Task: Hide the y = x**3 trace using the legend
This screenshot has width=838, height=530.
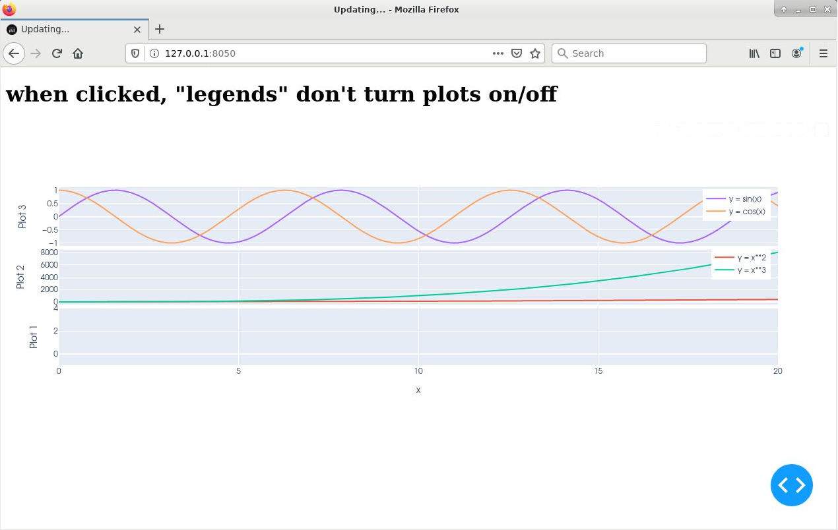Action: [x=750, y=270]
